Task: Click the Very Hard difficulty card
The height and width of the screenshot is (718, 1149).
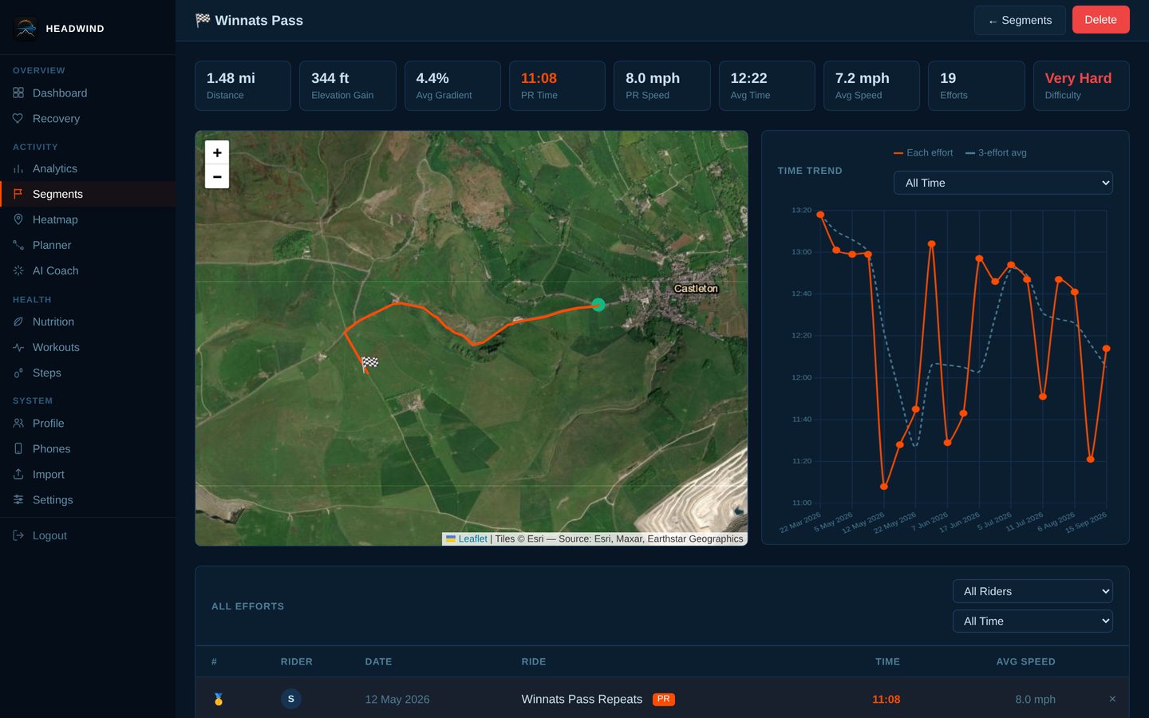Action: (1081, 85)
